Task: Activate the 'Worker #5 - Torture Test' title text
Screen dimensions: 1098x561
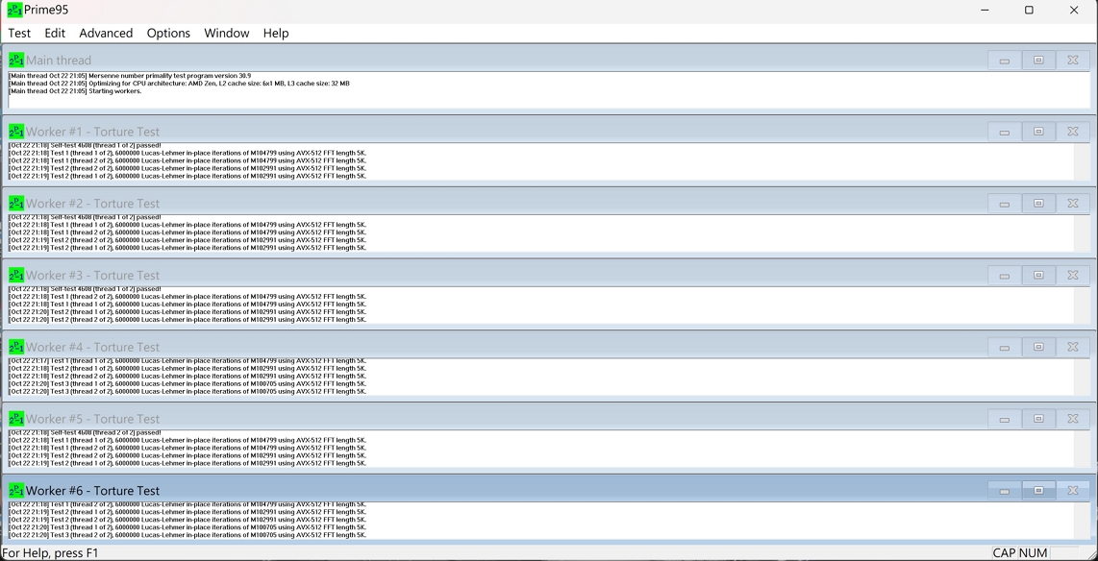Action: [92, 419]
